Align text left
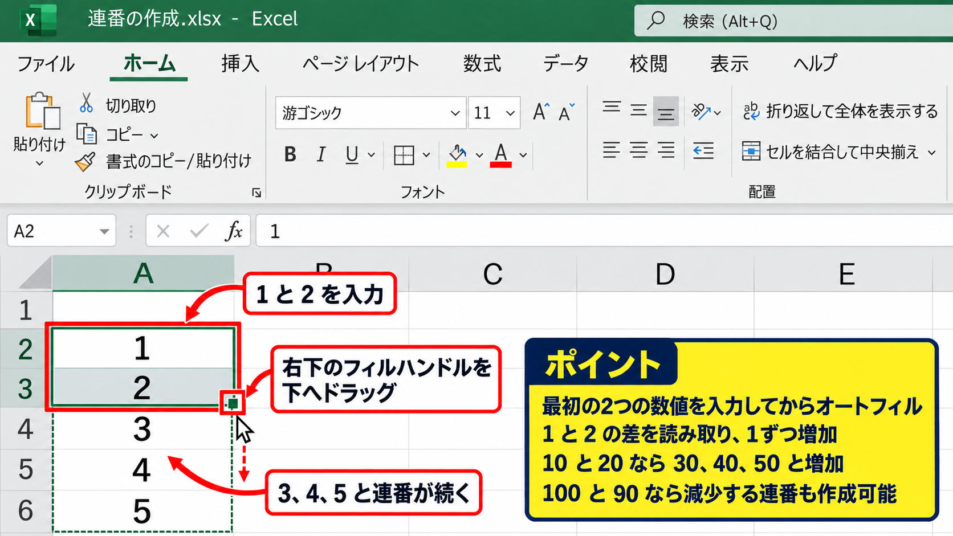This screenshot has height=536, width=953. tap(611, 150)
